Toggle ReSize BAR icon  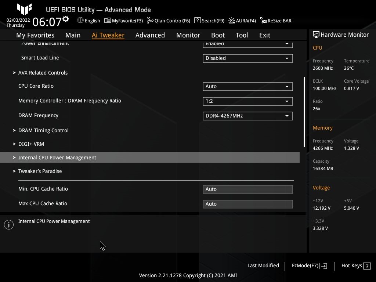point(263,21)
